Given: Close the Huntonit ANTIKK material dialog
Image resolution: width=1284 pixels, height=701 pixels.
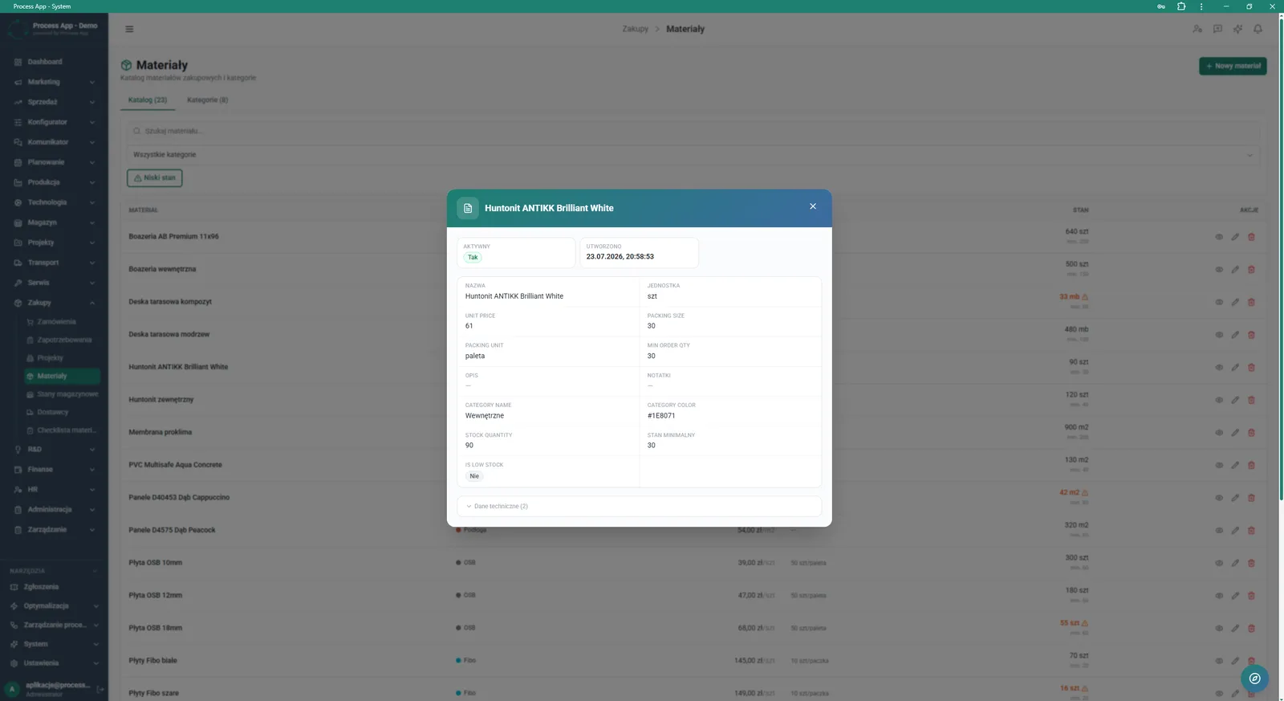Looking at the screenshot, I should click(x=813, y=206).
